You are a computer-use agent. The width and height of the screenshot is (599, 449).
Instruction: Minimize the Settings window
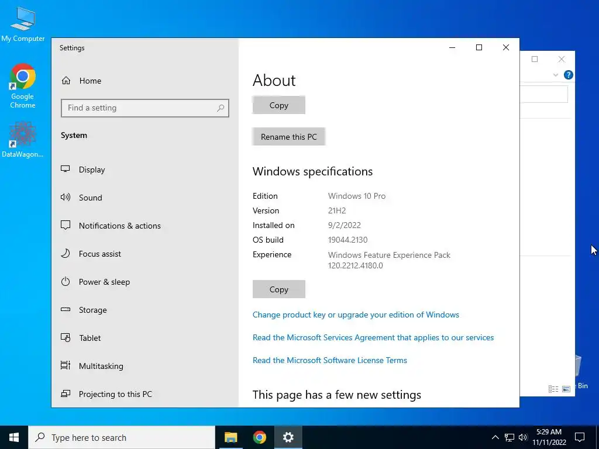coord(452,47)
